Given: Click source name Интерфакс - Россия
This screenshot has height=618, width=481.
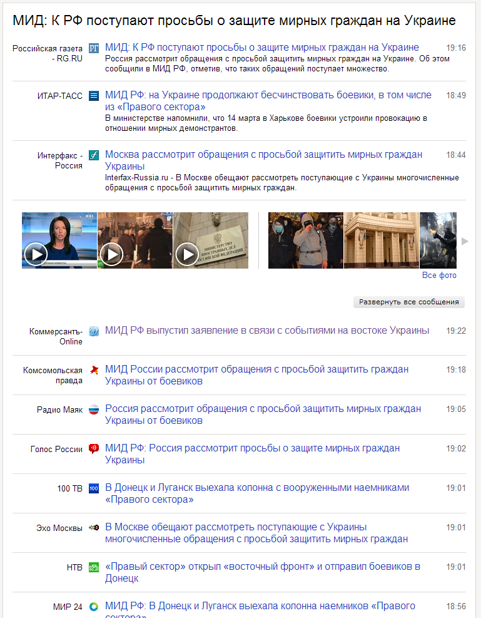Looking at the screenshot, I should coord(60,160).
